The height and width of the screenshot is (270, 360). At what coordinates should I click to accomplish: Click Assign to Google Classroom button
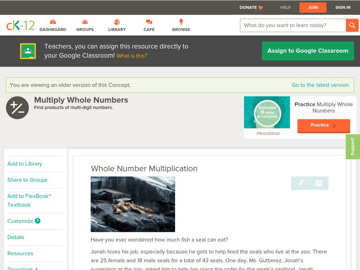click(x=308, y=51)
